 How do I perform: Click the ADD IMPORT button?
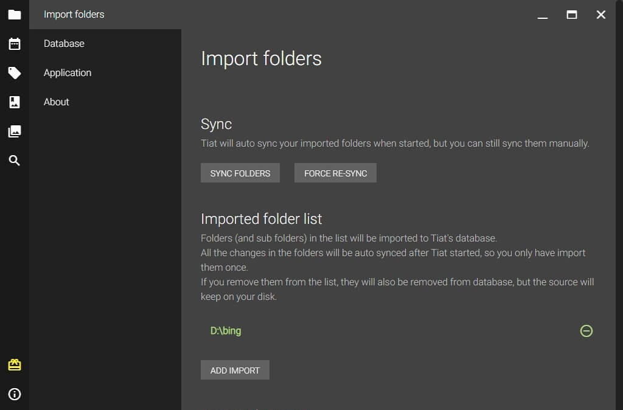pyautogui.click(x=235, y=370)
